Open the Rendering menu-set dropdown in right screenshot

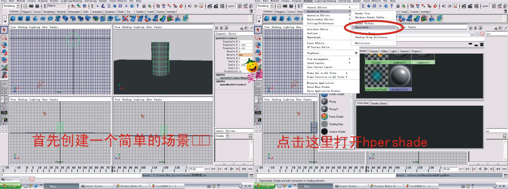271,6
